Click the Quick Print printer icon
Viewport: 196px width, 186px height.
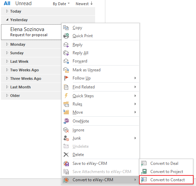coord(66,36)
